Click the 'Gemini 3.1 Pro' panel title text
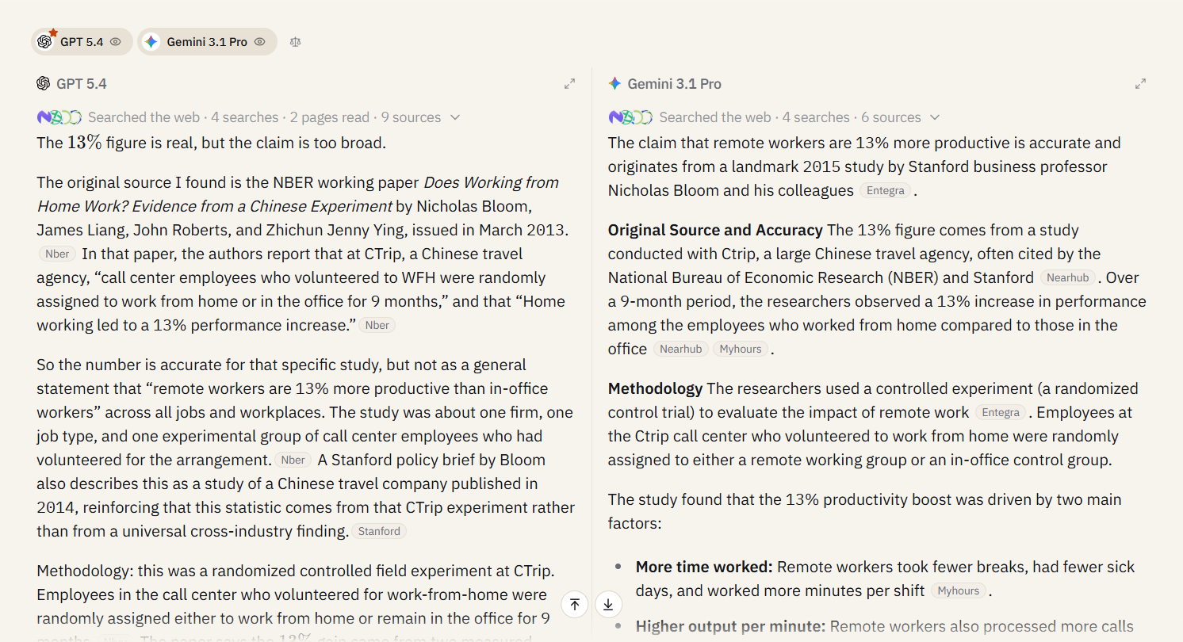1183x642 pixels. 675,84
